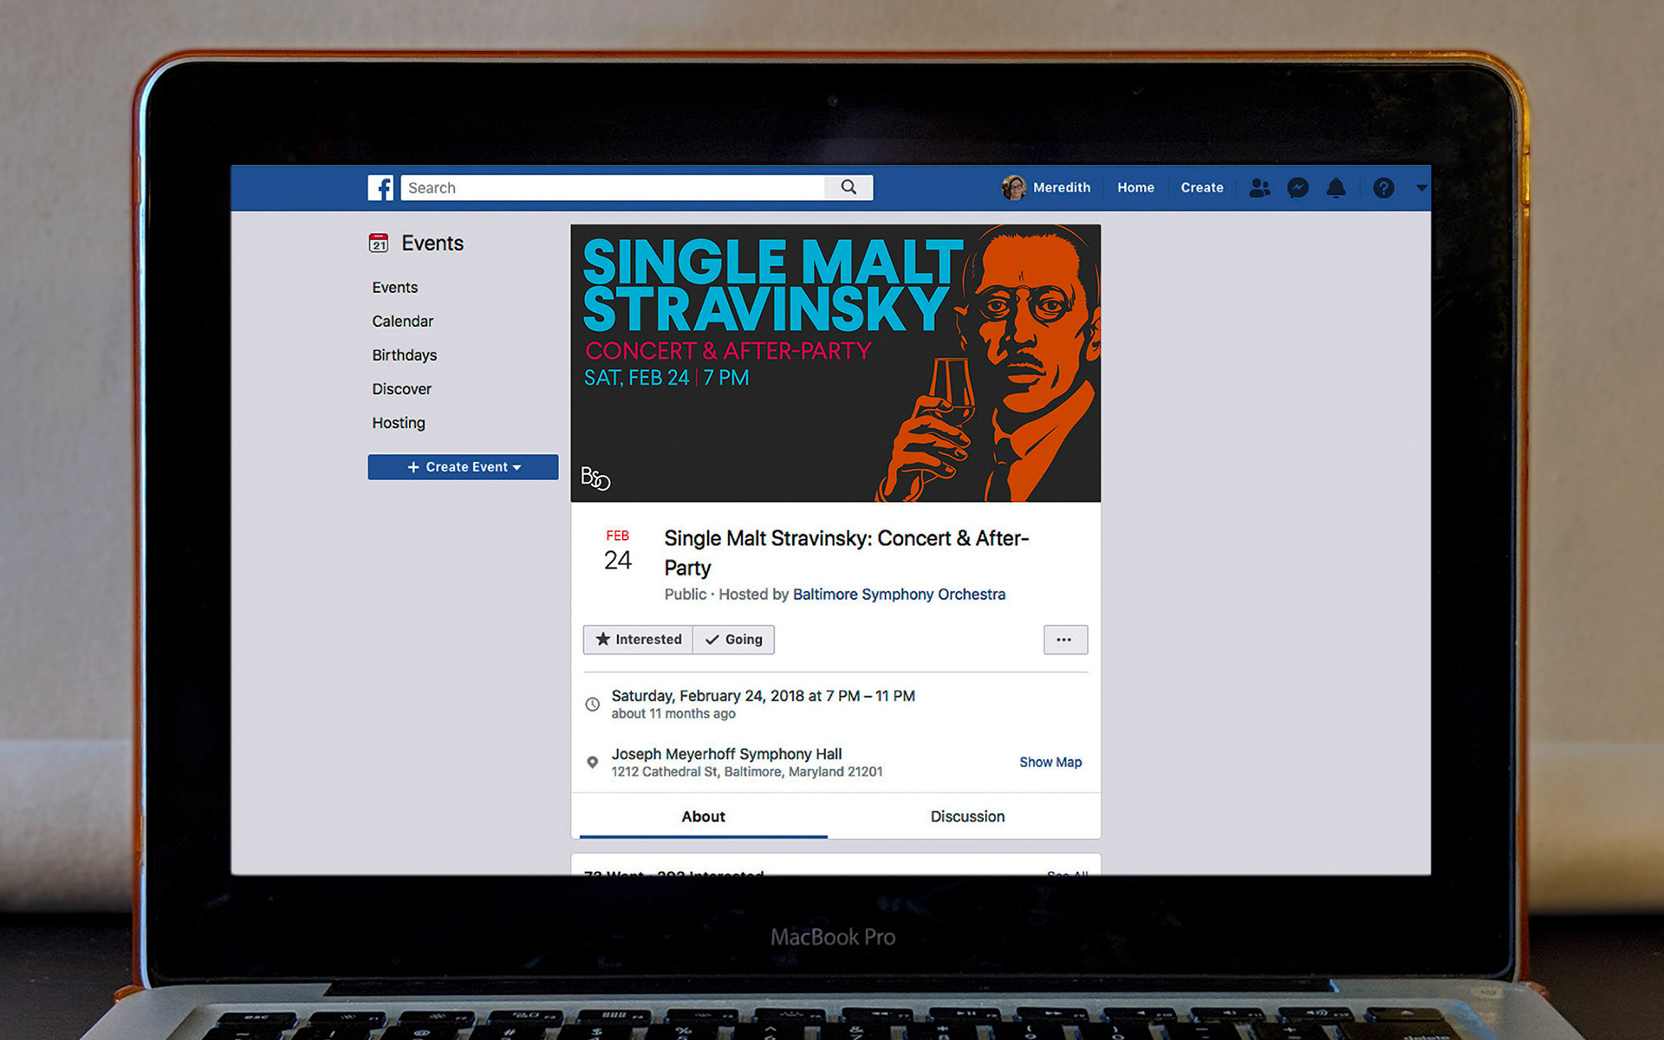Click Meredith's profile picture
1664x1040 pixels.
coord(1014,187)
